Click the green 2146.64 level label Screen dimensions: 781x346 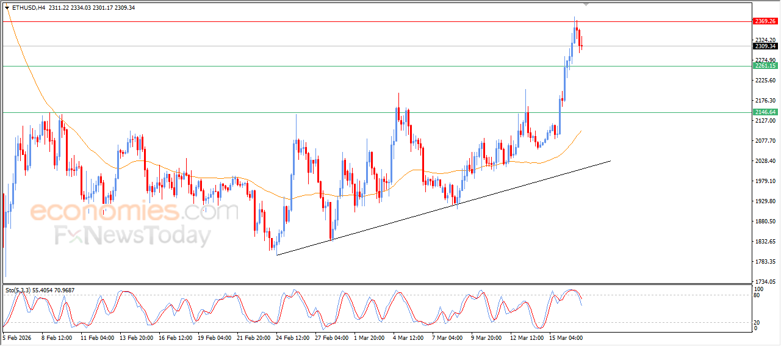click(765, 112)
